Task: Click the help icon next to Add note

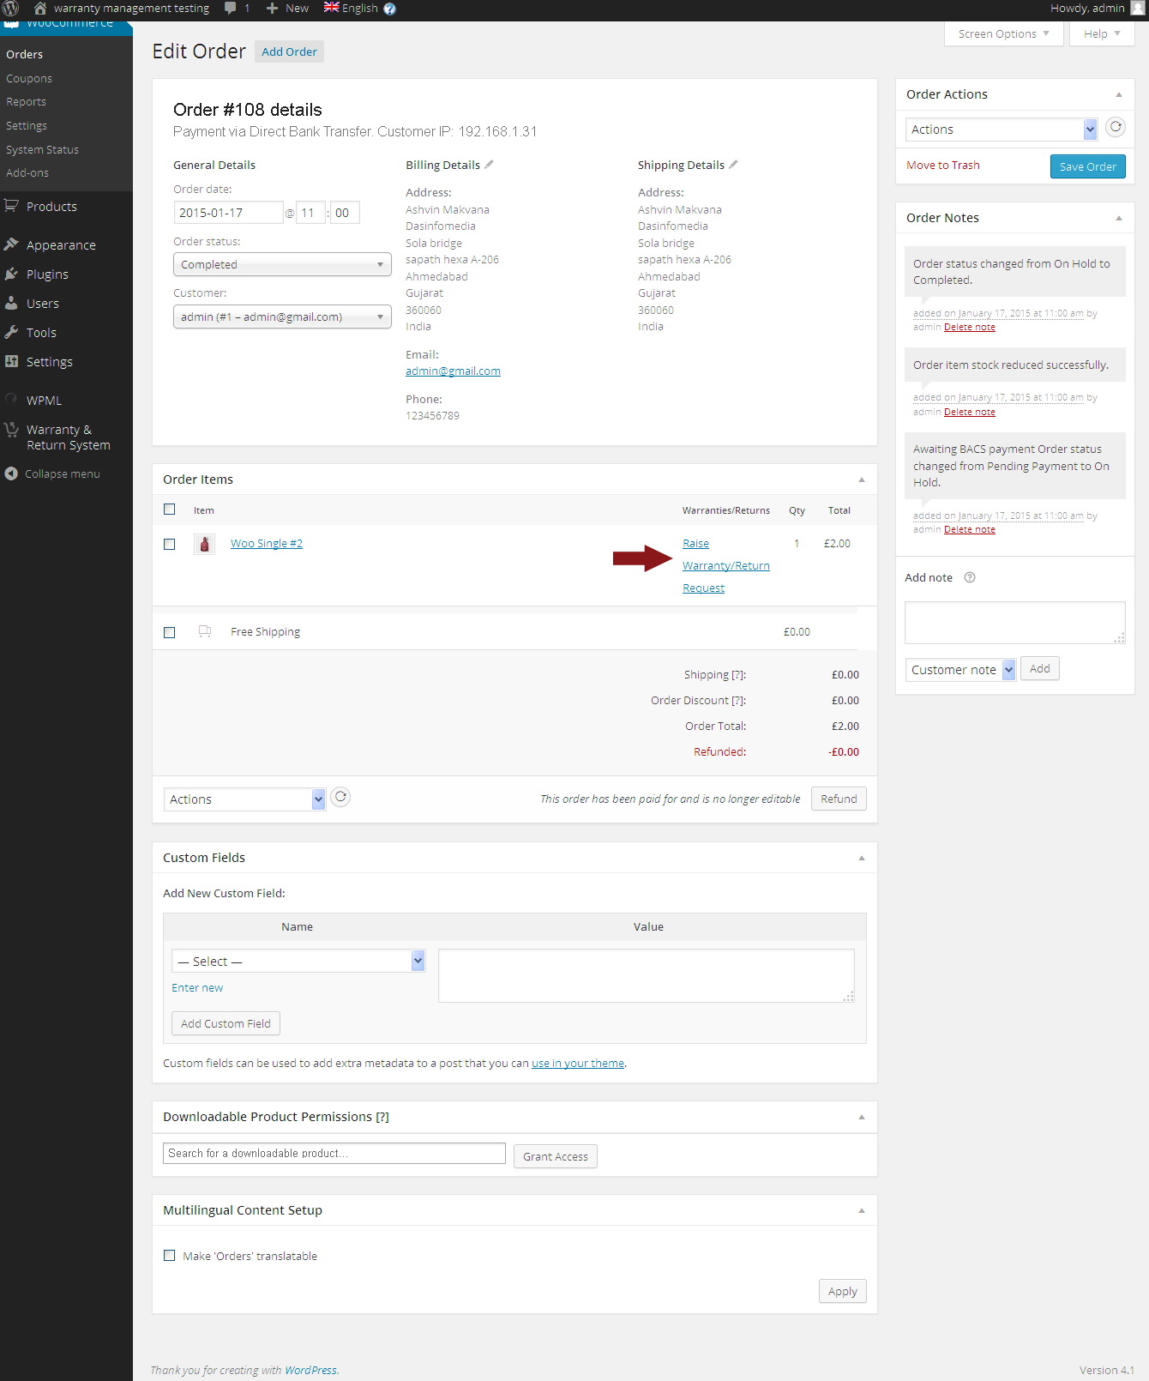Action: (x=970, y=577)
